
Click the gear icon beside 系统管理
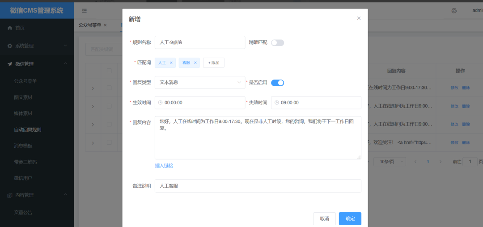pyautogui.click(x=10, y=46)
